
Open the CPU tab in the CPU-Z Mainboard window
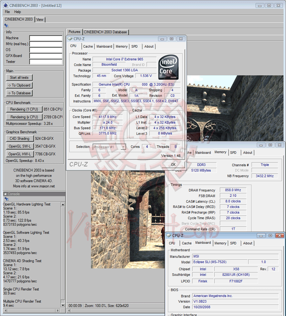pos(172,243)
